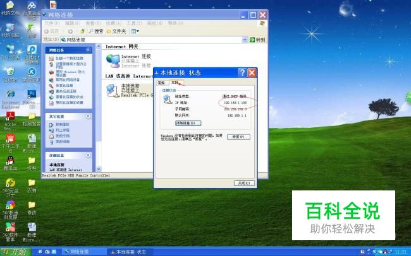Click sidebar scrollbar up arrow

99,47
